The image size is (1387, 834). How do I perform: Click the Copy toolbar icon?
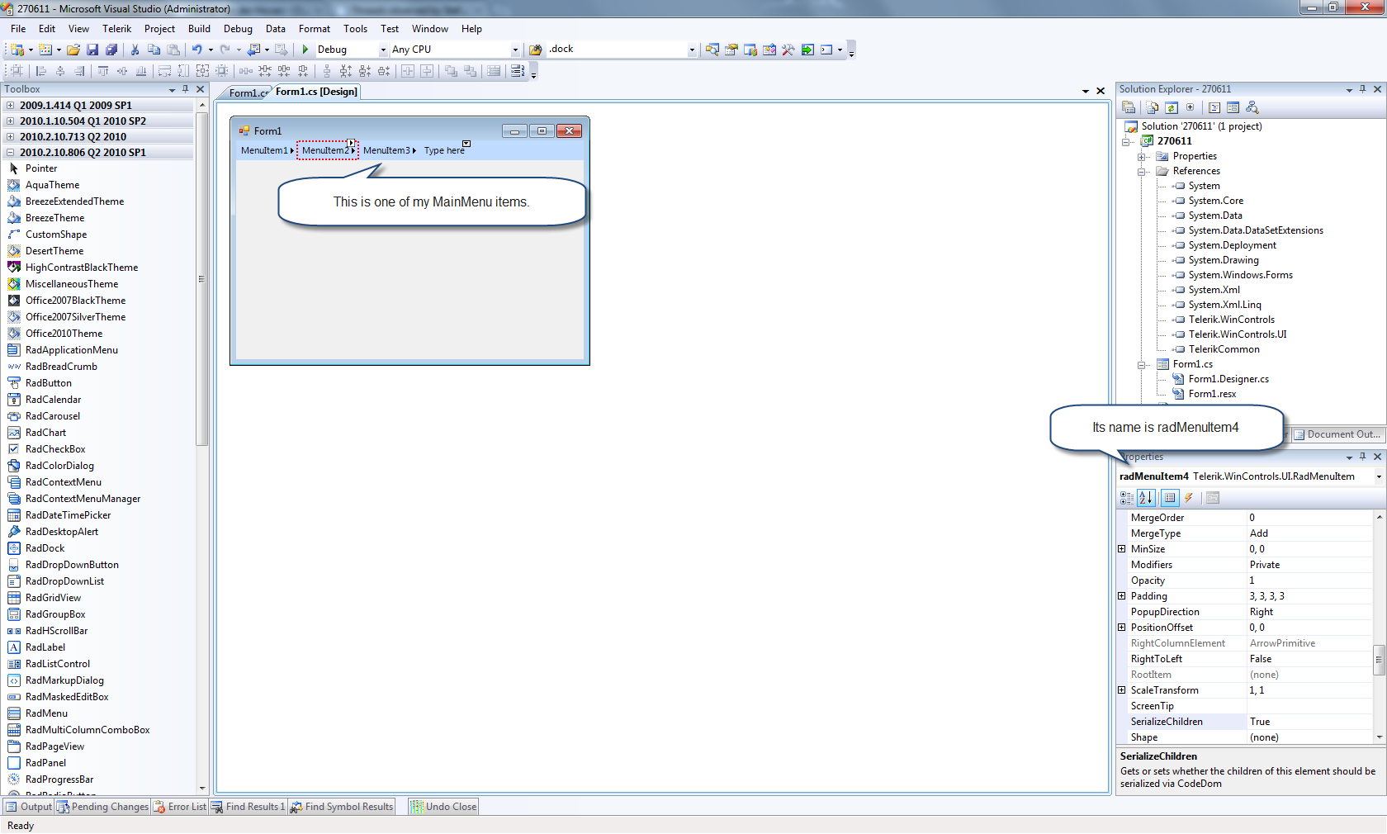154,50
